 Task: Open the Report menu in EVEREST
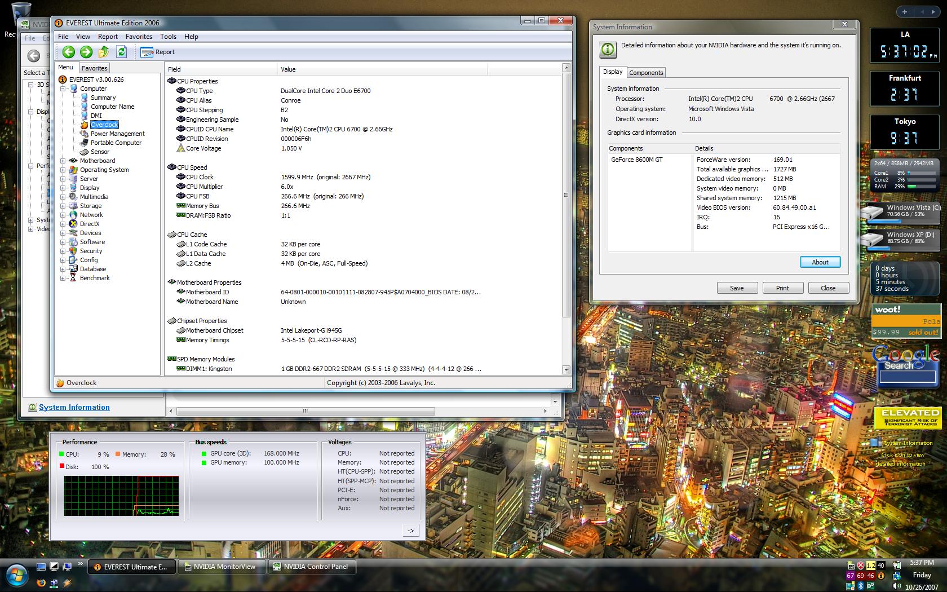(x=108, y=37)
